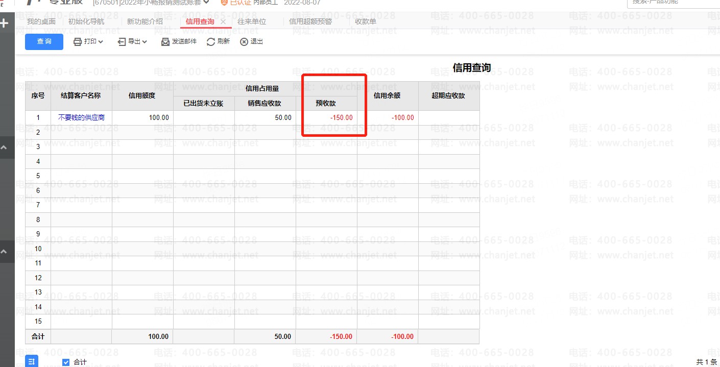The width and height of the screenshot is (720, 367).
Task: Click the exit (退出) circled X icon
Action: pyautogui.click(x=244, y=42)
